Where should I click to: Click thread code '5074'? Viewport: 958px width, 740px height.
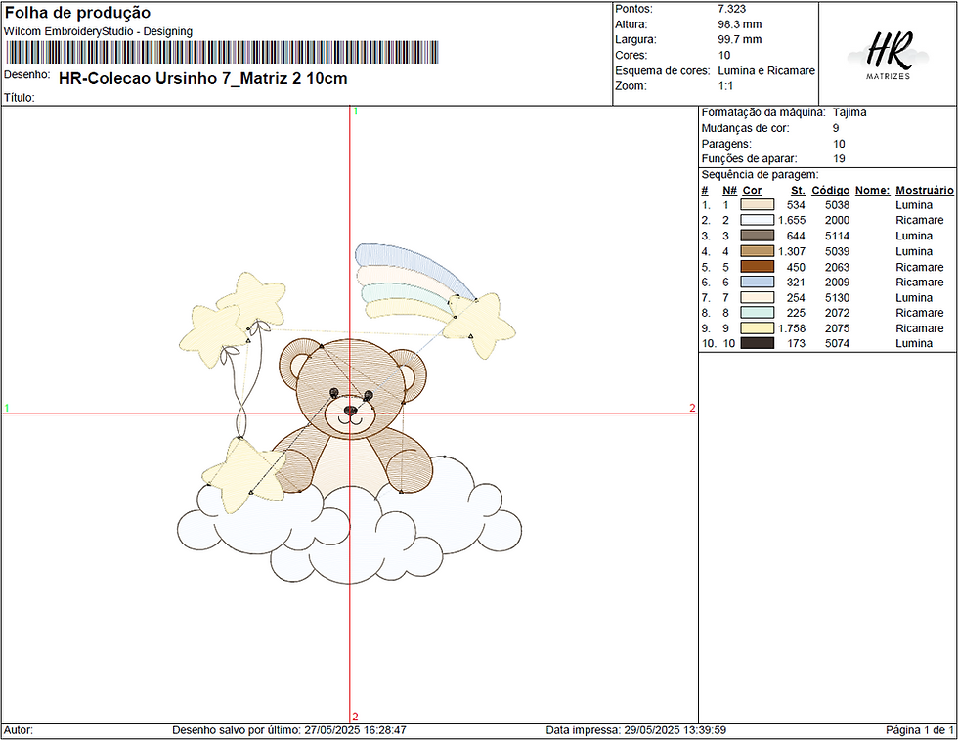[x=837, y=343]
